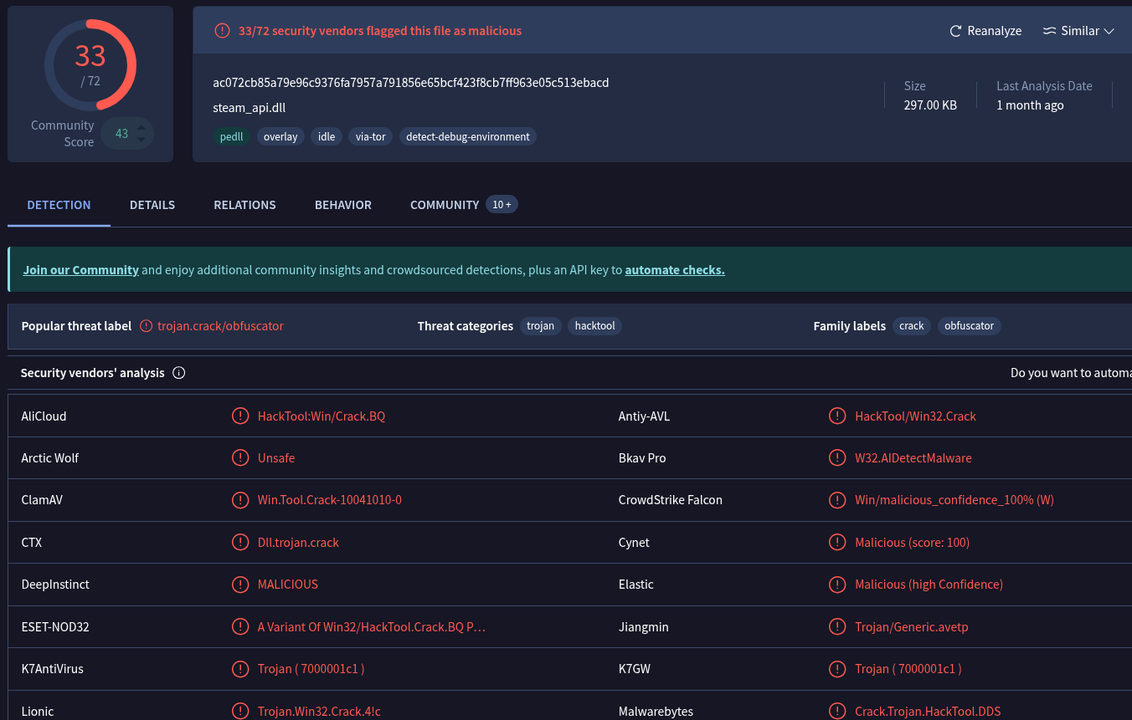Click the trojan threat category chip
The height and width of the screenshot is (720, 1132).
[x=541, y=326]
